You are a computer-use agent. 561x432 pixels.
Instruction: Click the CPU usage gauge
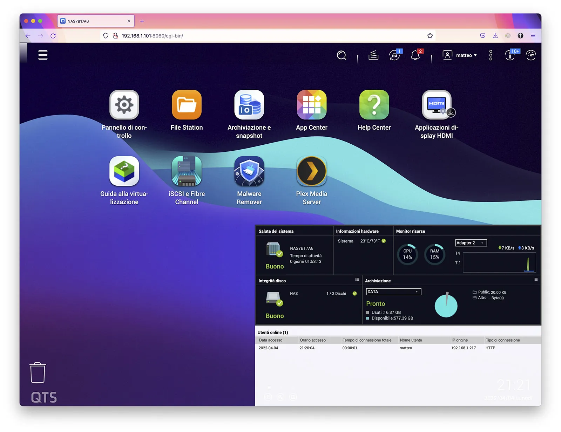pyautogui.click(x=407, y=254)
